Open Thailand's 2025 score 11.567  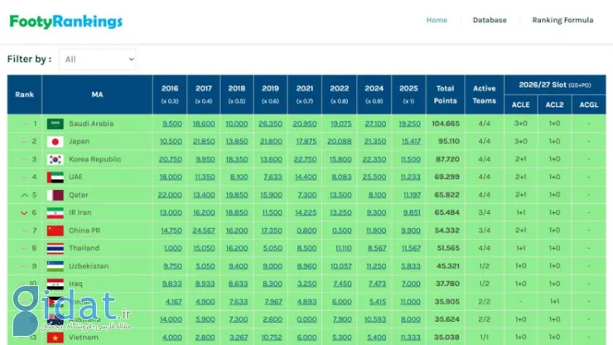click(411, 248)
